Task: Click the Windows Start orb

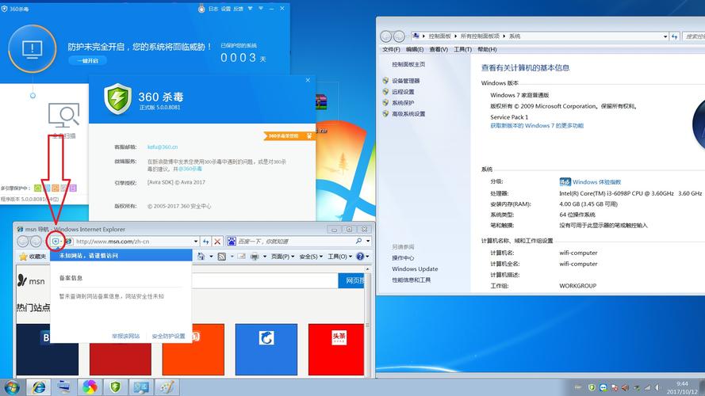Action: pyautogui.click(x=12, y=387)
